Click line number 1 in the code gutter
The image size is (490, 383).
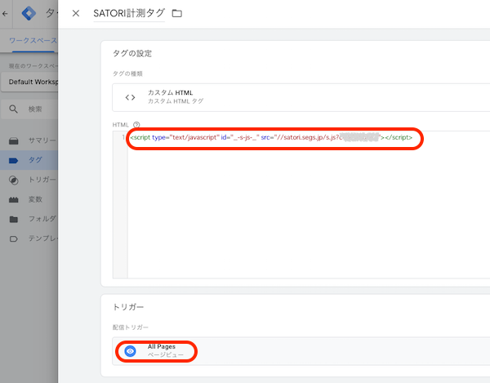pyautogui.click(x=123, y=137)
